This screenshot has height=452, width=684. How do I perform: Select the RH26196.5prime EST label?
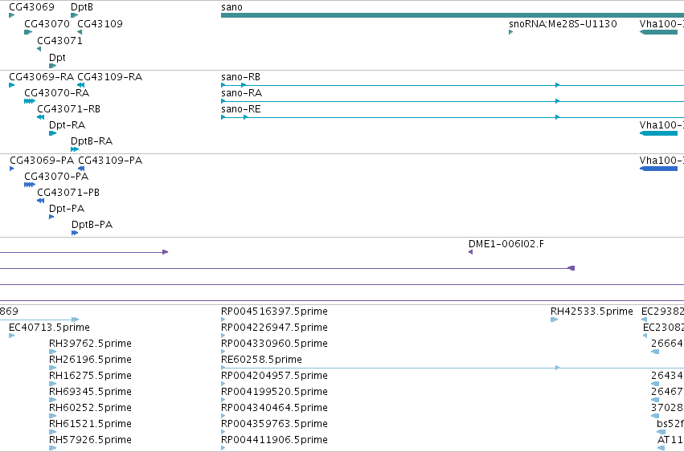tap(90, 360)
